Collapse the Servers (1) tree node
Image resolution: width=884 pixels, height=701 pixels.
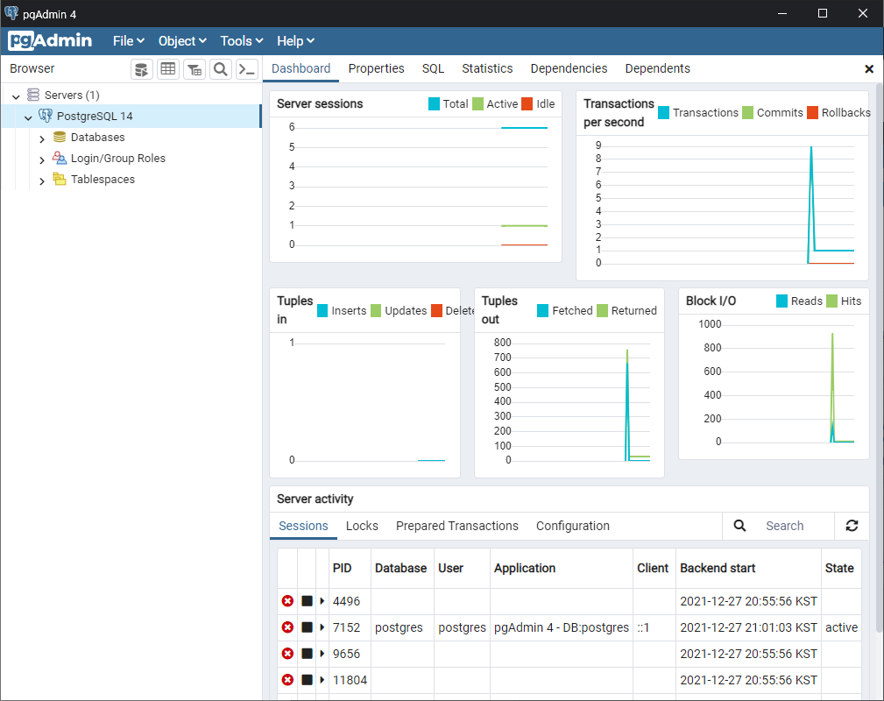click(17, 96)
